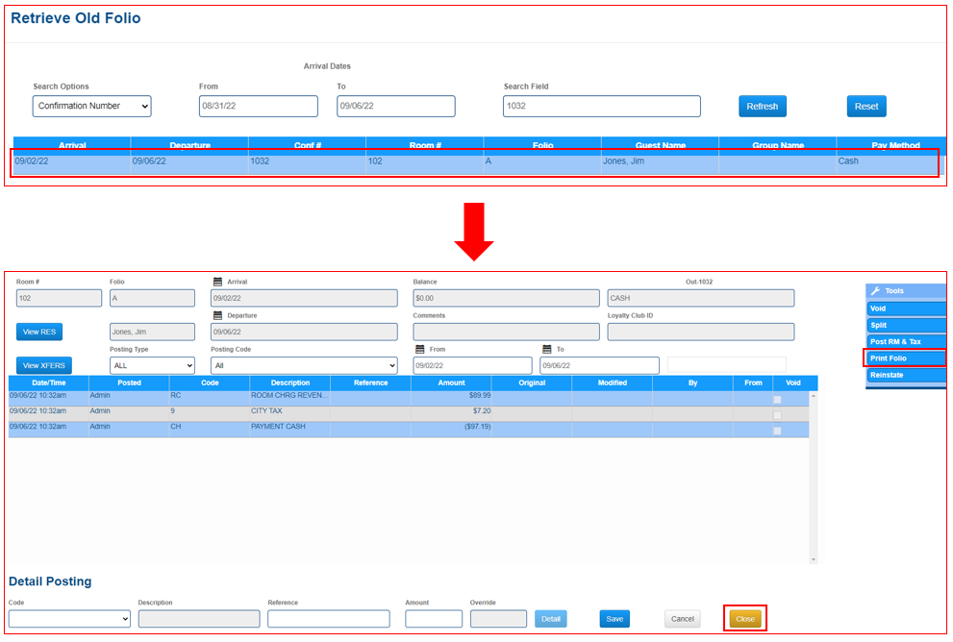Tick Void checkbox for CITY TAX row
Image resolution: width=953 pixels, height=642 pixels.
coord(777,415)
